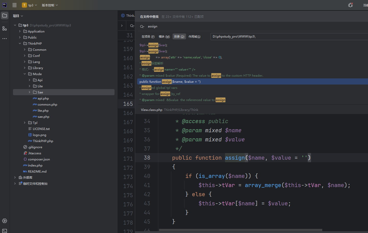Open the main hamburger menu
The height and width of the screenshot is (233, 368).
(x=15, y=5)
